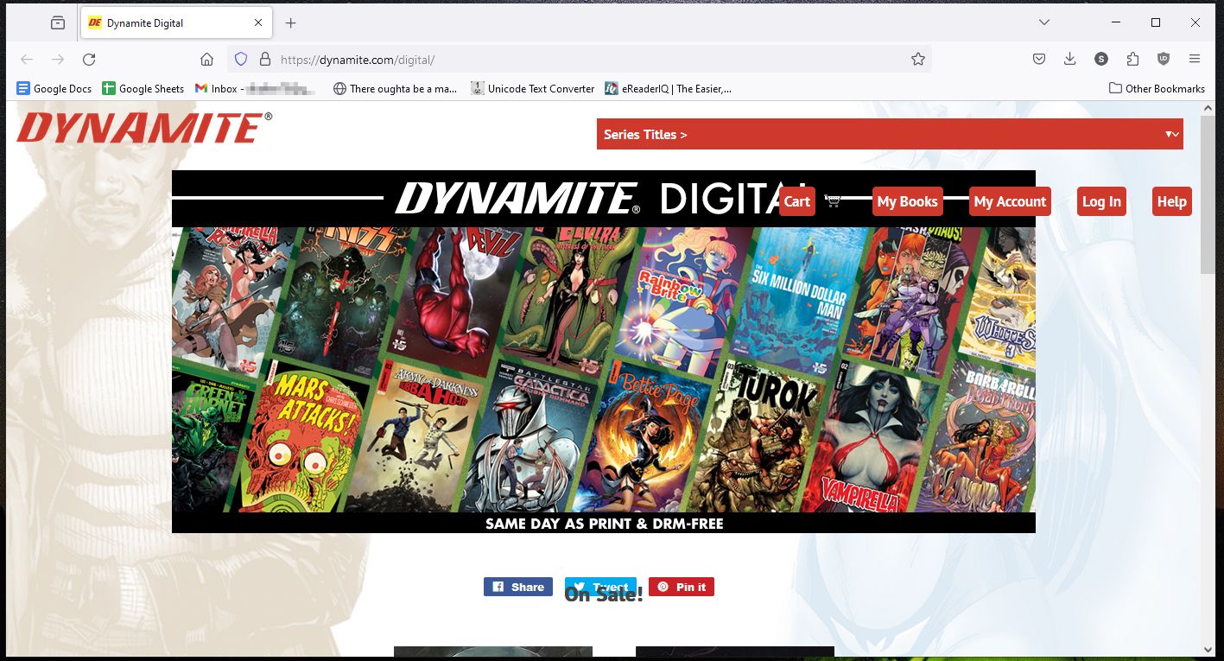Click the Log In button
1224x661 pixels.
[1101, 201]
